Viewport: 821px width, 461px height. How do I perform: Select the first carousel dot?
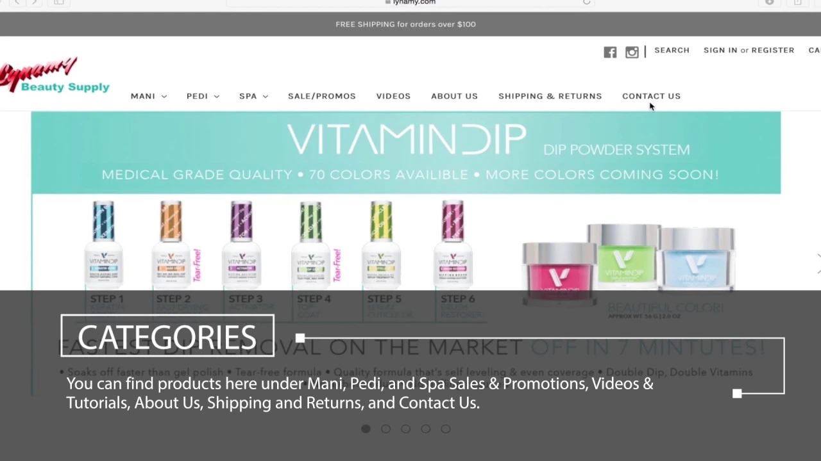click(x=366, y=429)
